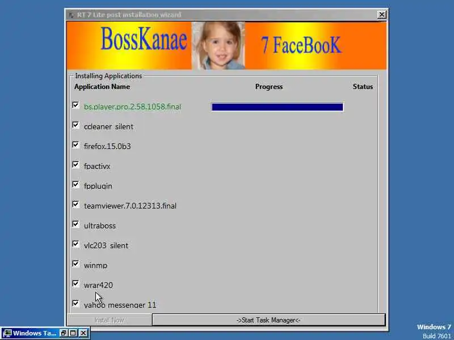
Task: Maximize the minimized Windows Task Manager window
Action: [73, 333]
